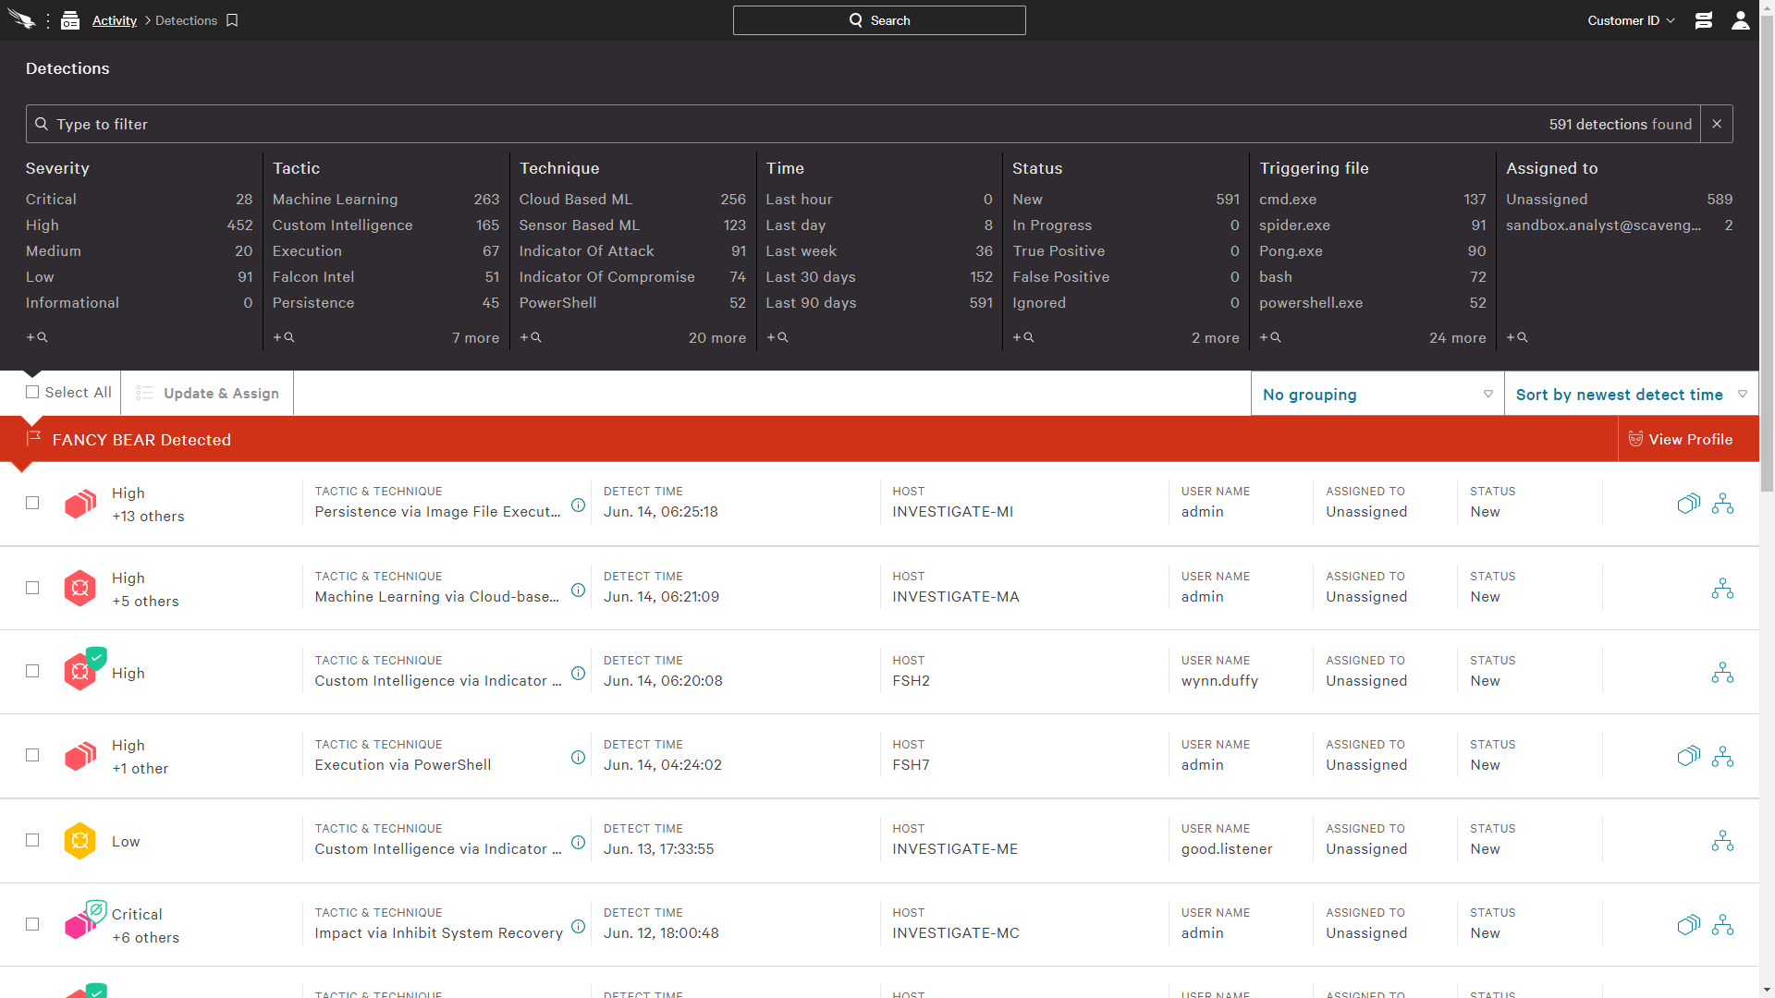Click the add-filter icon under Assigned to
The height and width of the screenshot is (998, 1775).
[x=1517, y=337]
